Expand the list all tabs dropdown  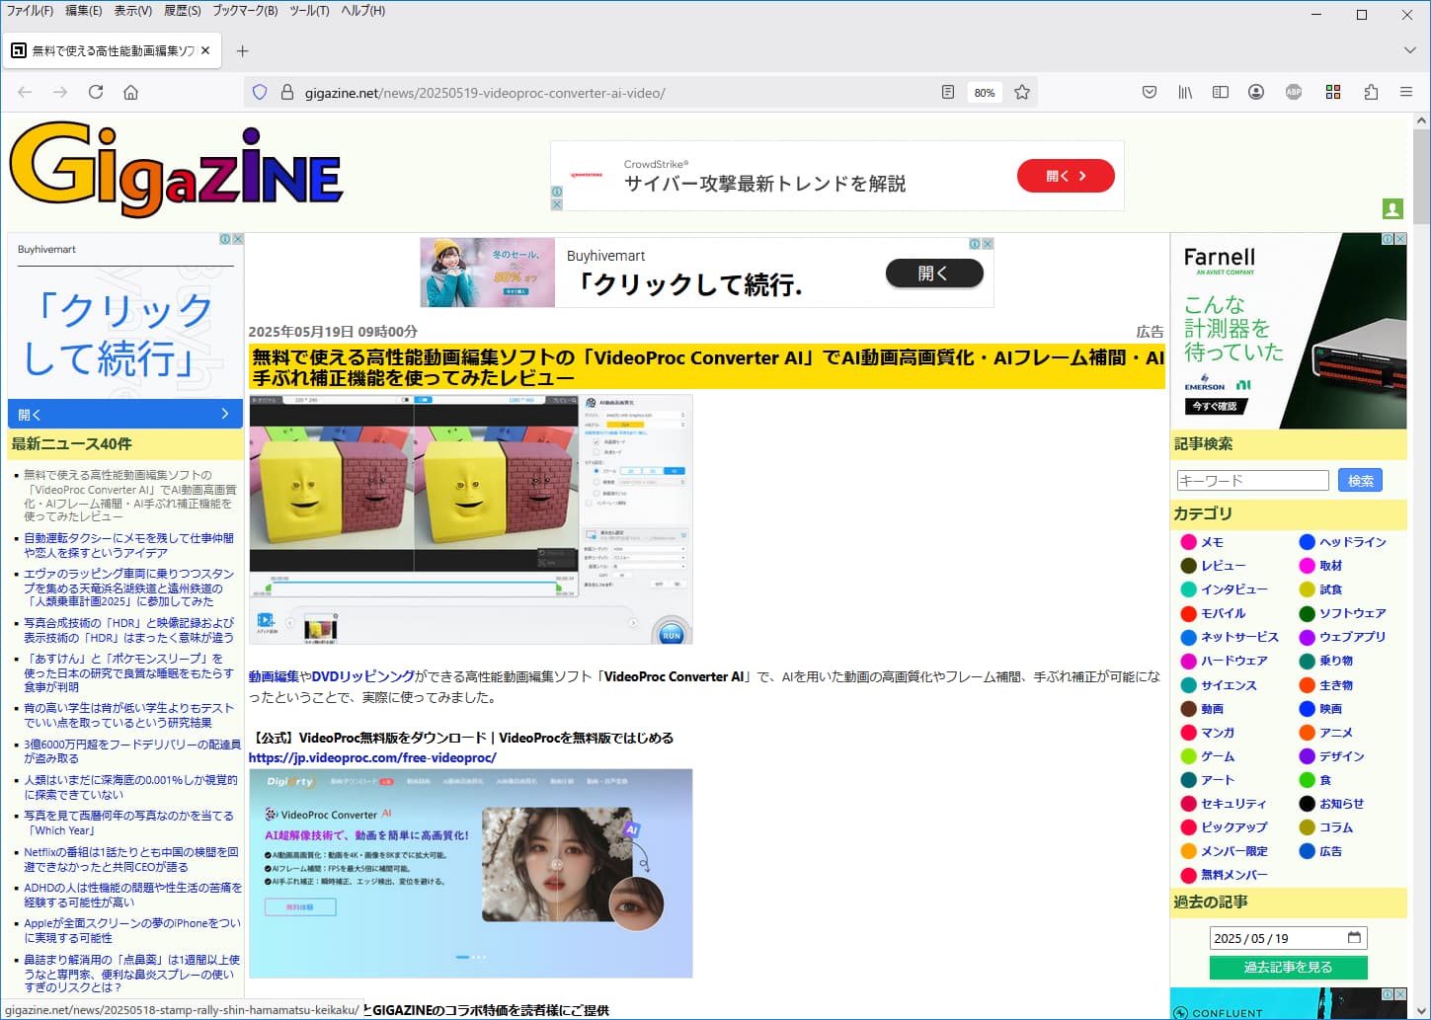(x=1409, y=50)
